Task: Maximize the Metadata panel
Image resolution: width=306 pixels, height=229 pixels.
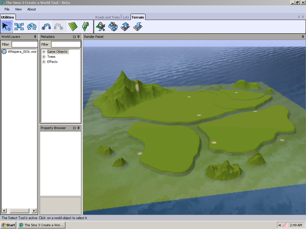Action: pyautogui.click(x=74, y=37)
